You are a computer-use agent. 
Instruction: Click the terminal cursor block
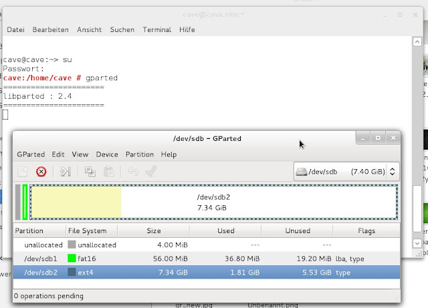pyautogui.click(x=5, y=114)
